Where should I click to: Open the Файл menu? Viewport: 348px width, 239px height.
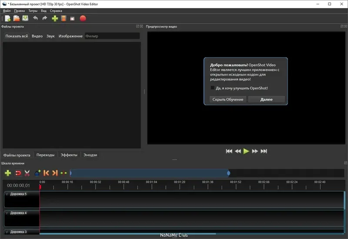(x=7, y=10)
